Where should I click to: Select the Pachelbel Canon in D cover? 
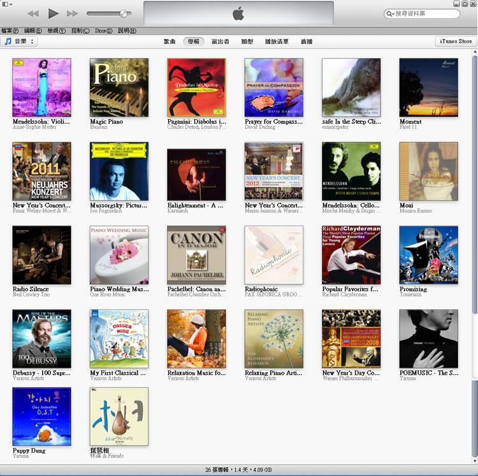[197, 255]
